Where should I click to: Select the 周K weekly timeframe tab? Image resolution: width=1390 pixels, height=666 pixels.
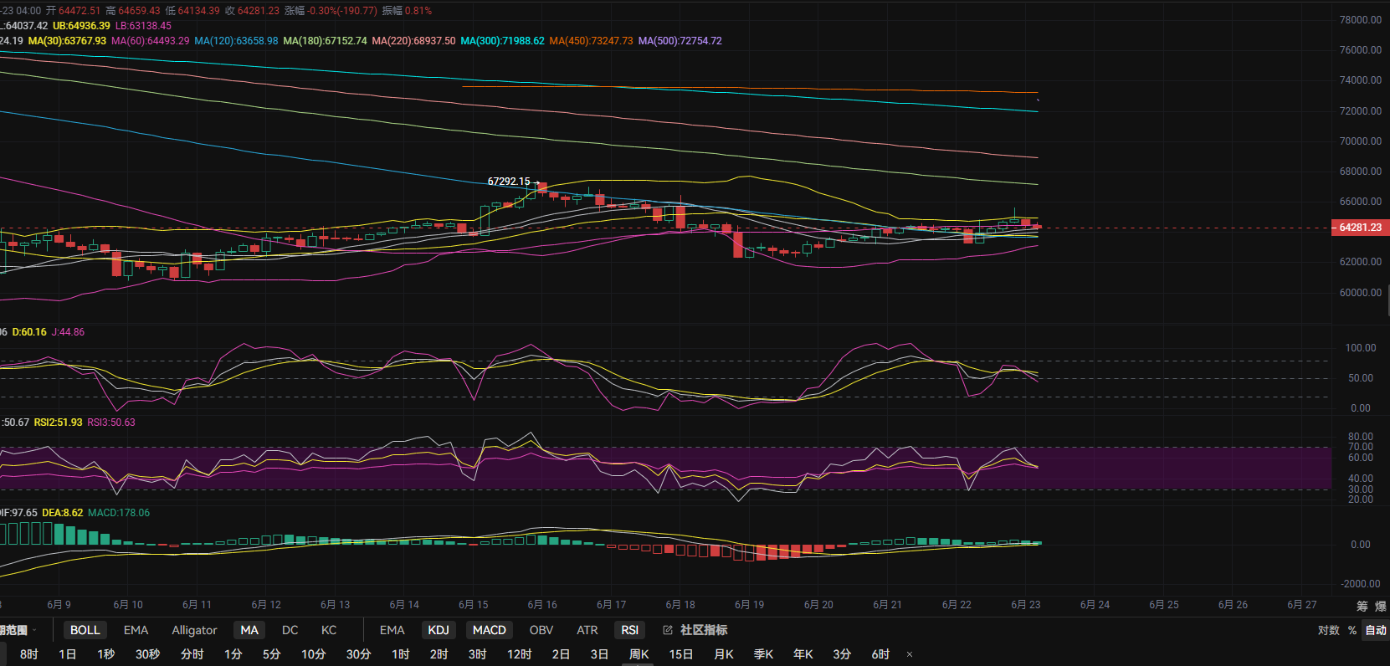639,654
